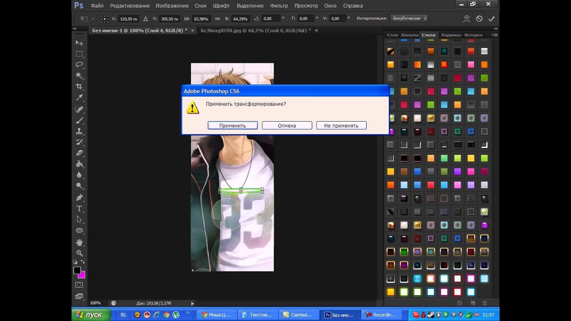Toggle Quick Mask mode
571x321 pixels.
[79, 285]
